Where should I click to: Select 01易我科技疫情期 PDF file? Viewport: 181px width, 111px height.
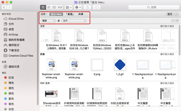coord(74,97)
